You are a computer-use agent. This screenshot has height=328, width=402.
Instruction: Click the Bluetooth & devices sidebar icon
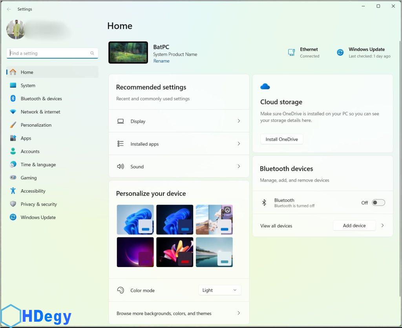pos(13,99)
